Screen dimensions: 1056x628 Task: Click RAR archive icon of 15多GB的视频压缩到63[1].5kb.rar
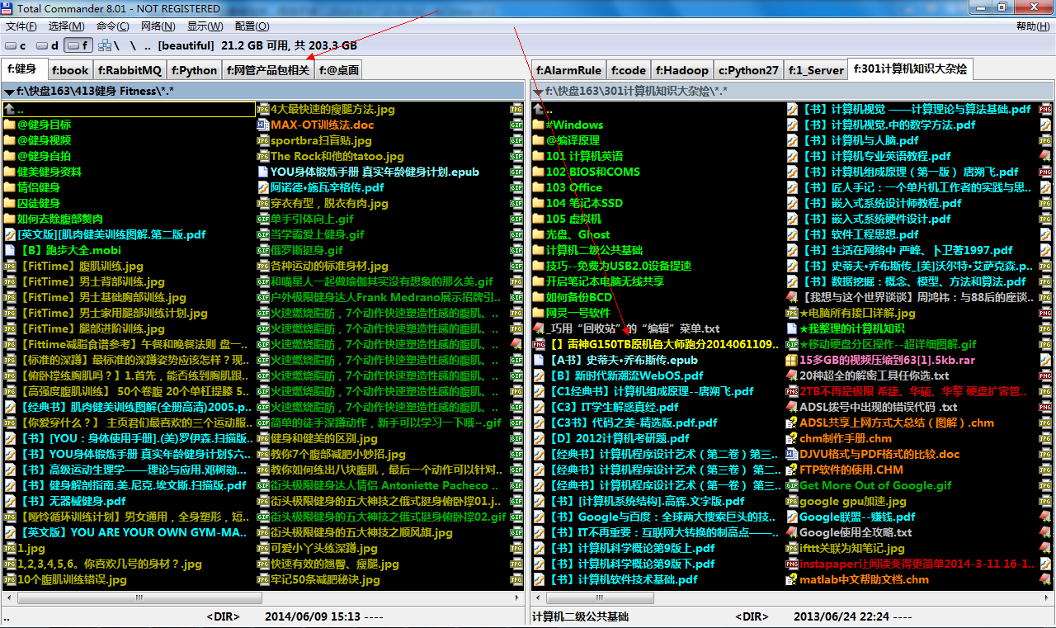tap(792, 360)
